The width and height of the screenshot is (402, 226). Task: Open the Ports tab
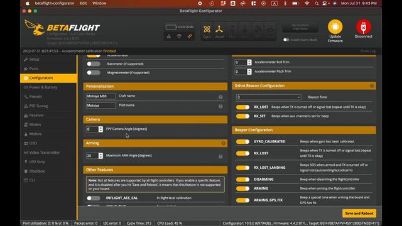tap(48, 68)
